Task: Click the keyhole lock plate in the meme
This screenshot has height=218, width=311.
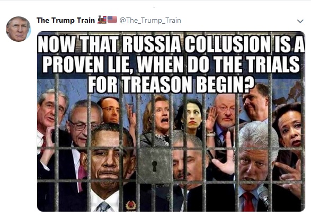Action: pos(155,166)
